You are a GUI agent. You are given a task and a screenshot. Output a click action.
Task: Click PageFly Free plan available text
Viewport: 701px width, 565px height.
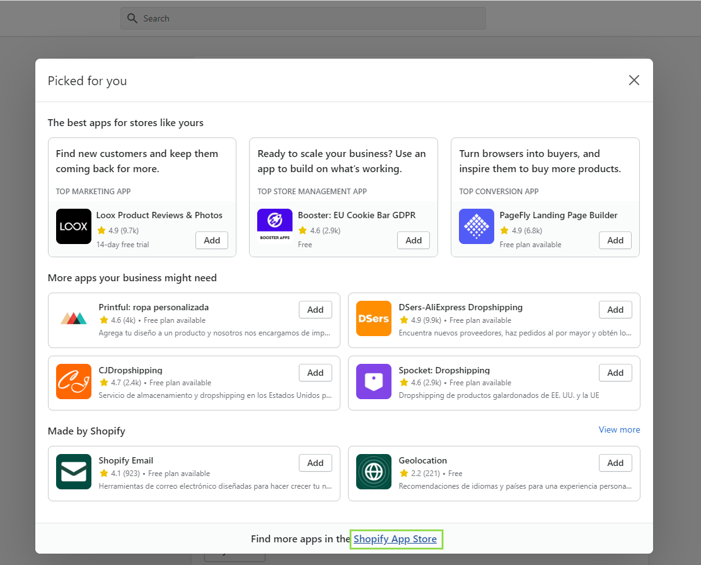(530, 245)
